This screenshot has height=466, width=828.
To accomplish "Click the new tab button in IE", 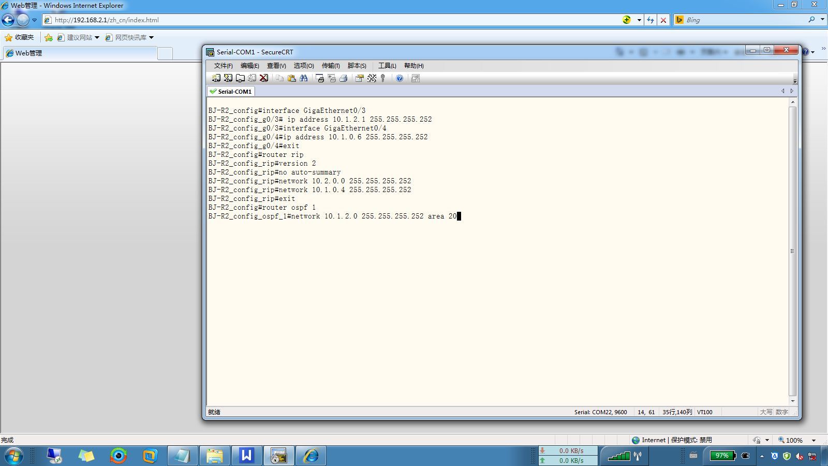I will point(165,53).
